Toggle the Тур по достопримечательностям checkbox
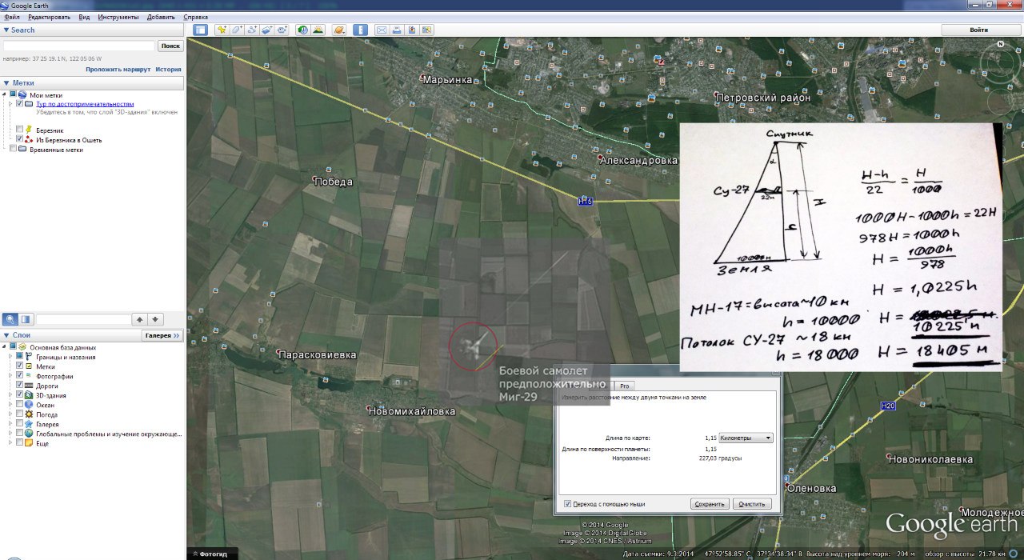The width and height of the screenshot is (1024, 560). [20, 104]
